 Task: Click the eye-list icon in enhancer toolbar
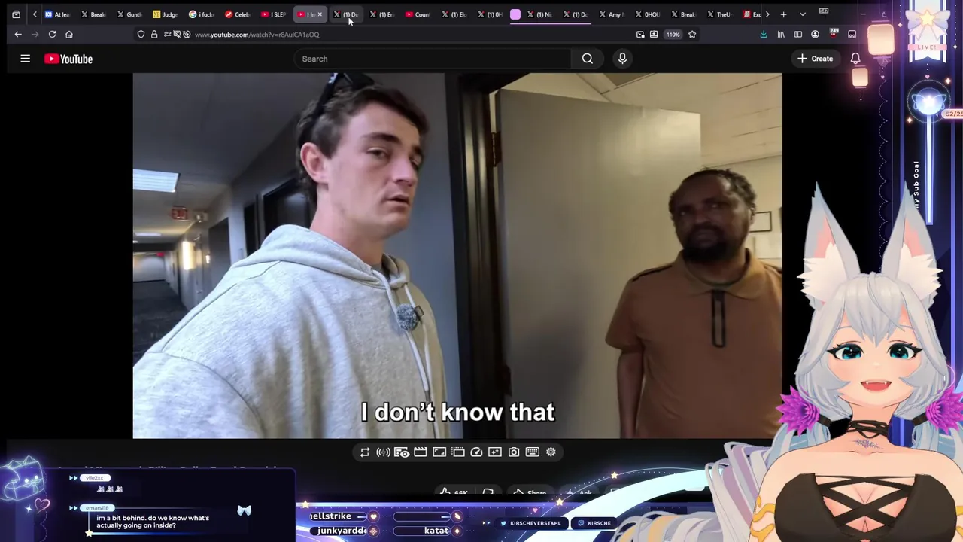point(402,452)
